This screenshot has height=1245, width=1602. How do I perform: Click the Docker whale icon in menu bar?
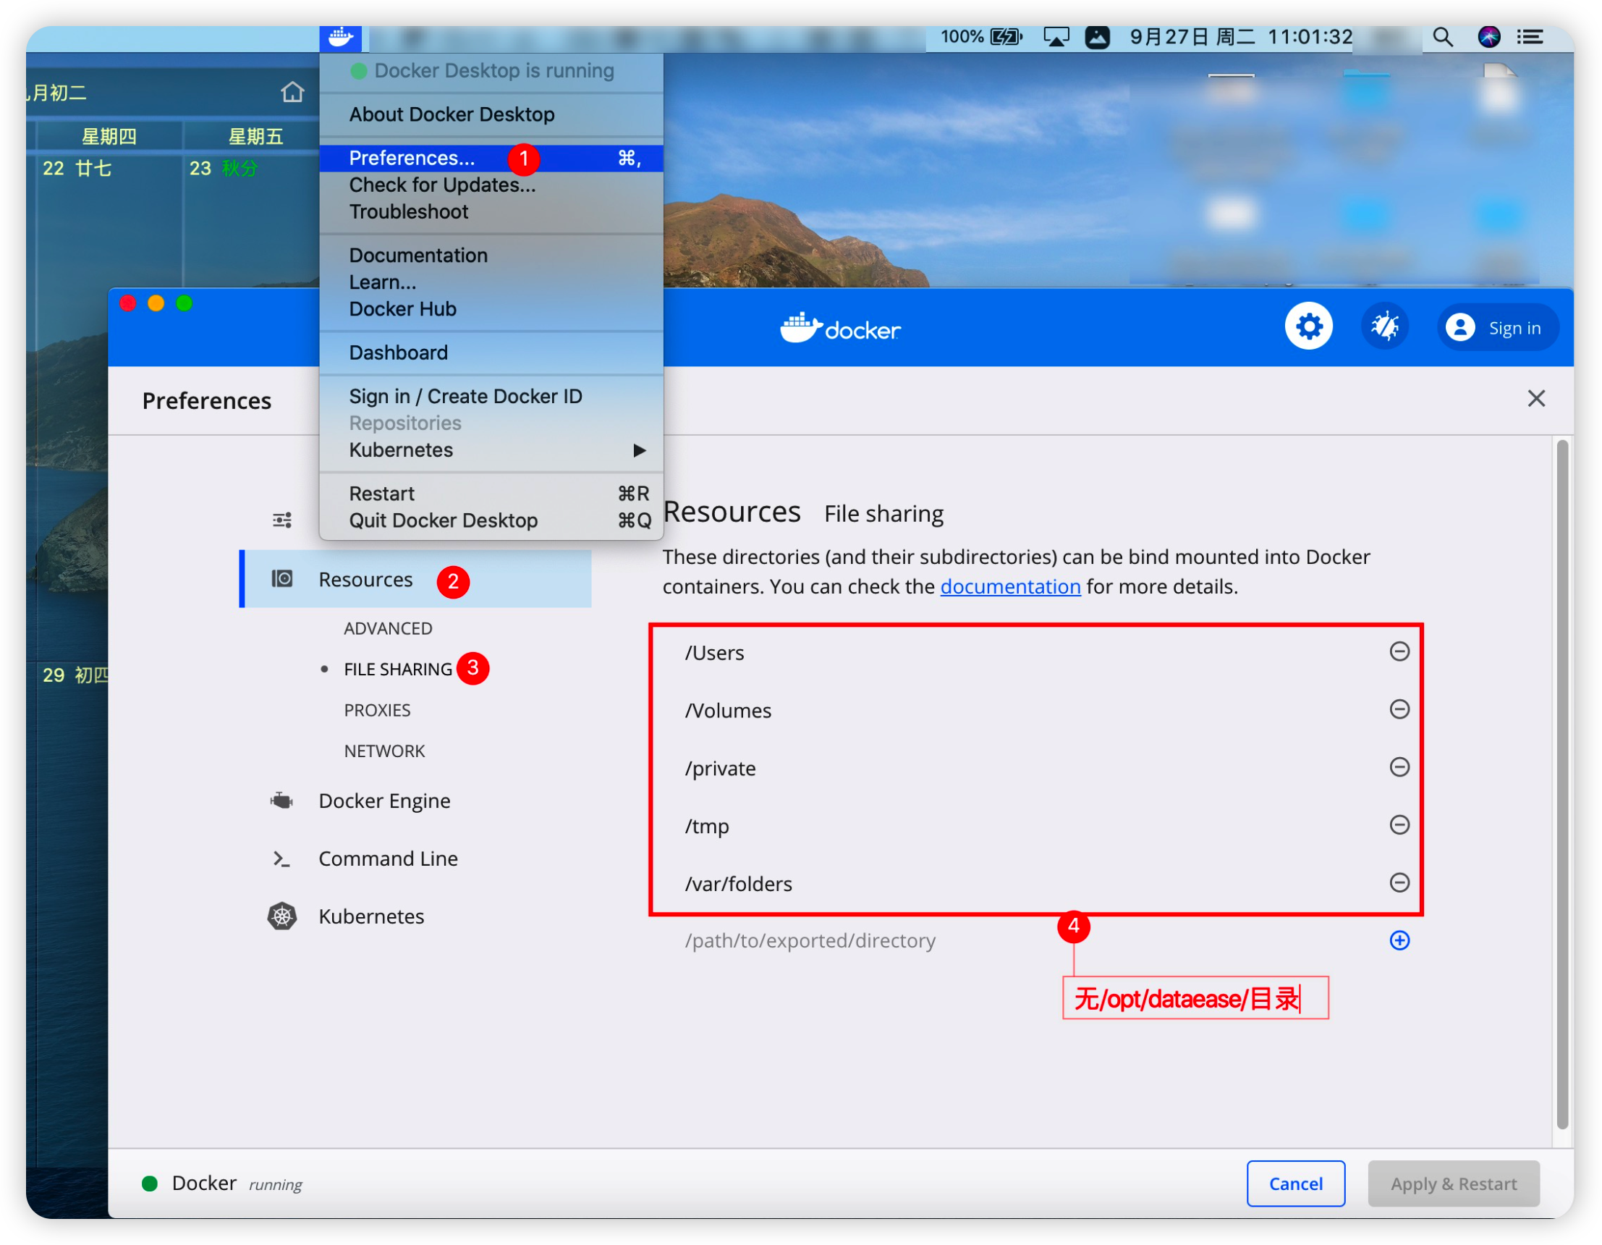340,38
